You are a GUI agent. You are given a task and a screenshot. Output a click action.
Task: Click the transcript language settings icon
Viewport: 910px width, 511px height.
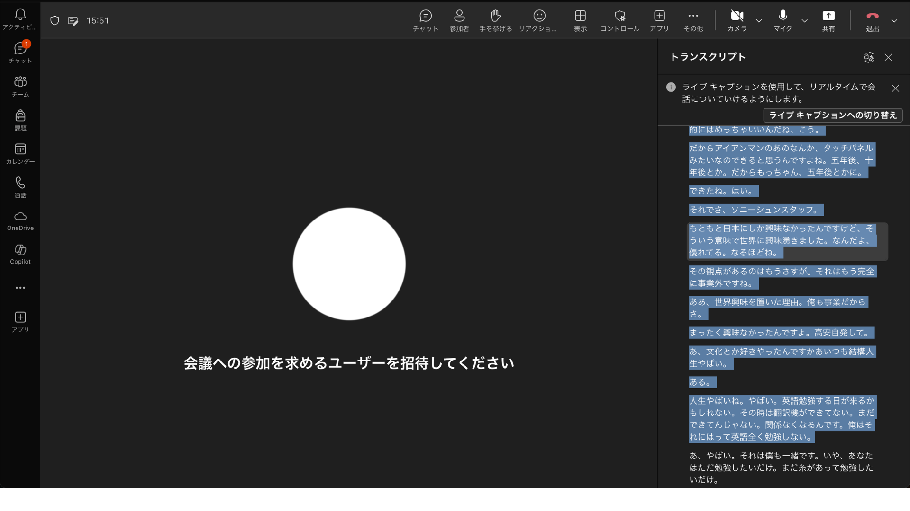(869, 57)
